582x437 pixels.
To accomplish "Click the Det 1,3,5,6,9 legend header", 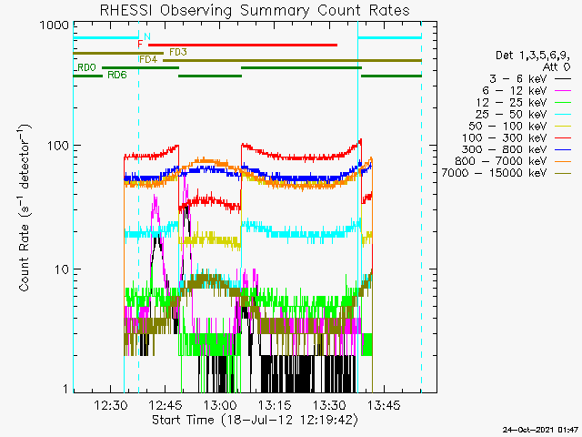I will (533, 56).
